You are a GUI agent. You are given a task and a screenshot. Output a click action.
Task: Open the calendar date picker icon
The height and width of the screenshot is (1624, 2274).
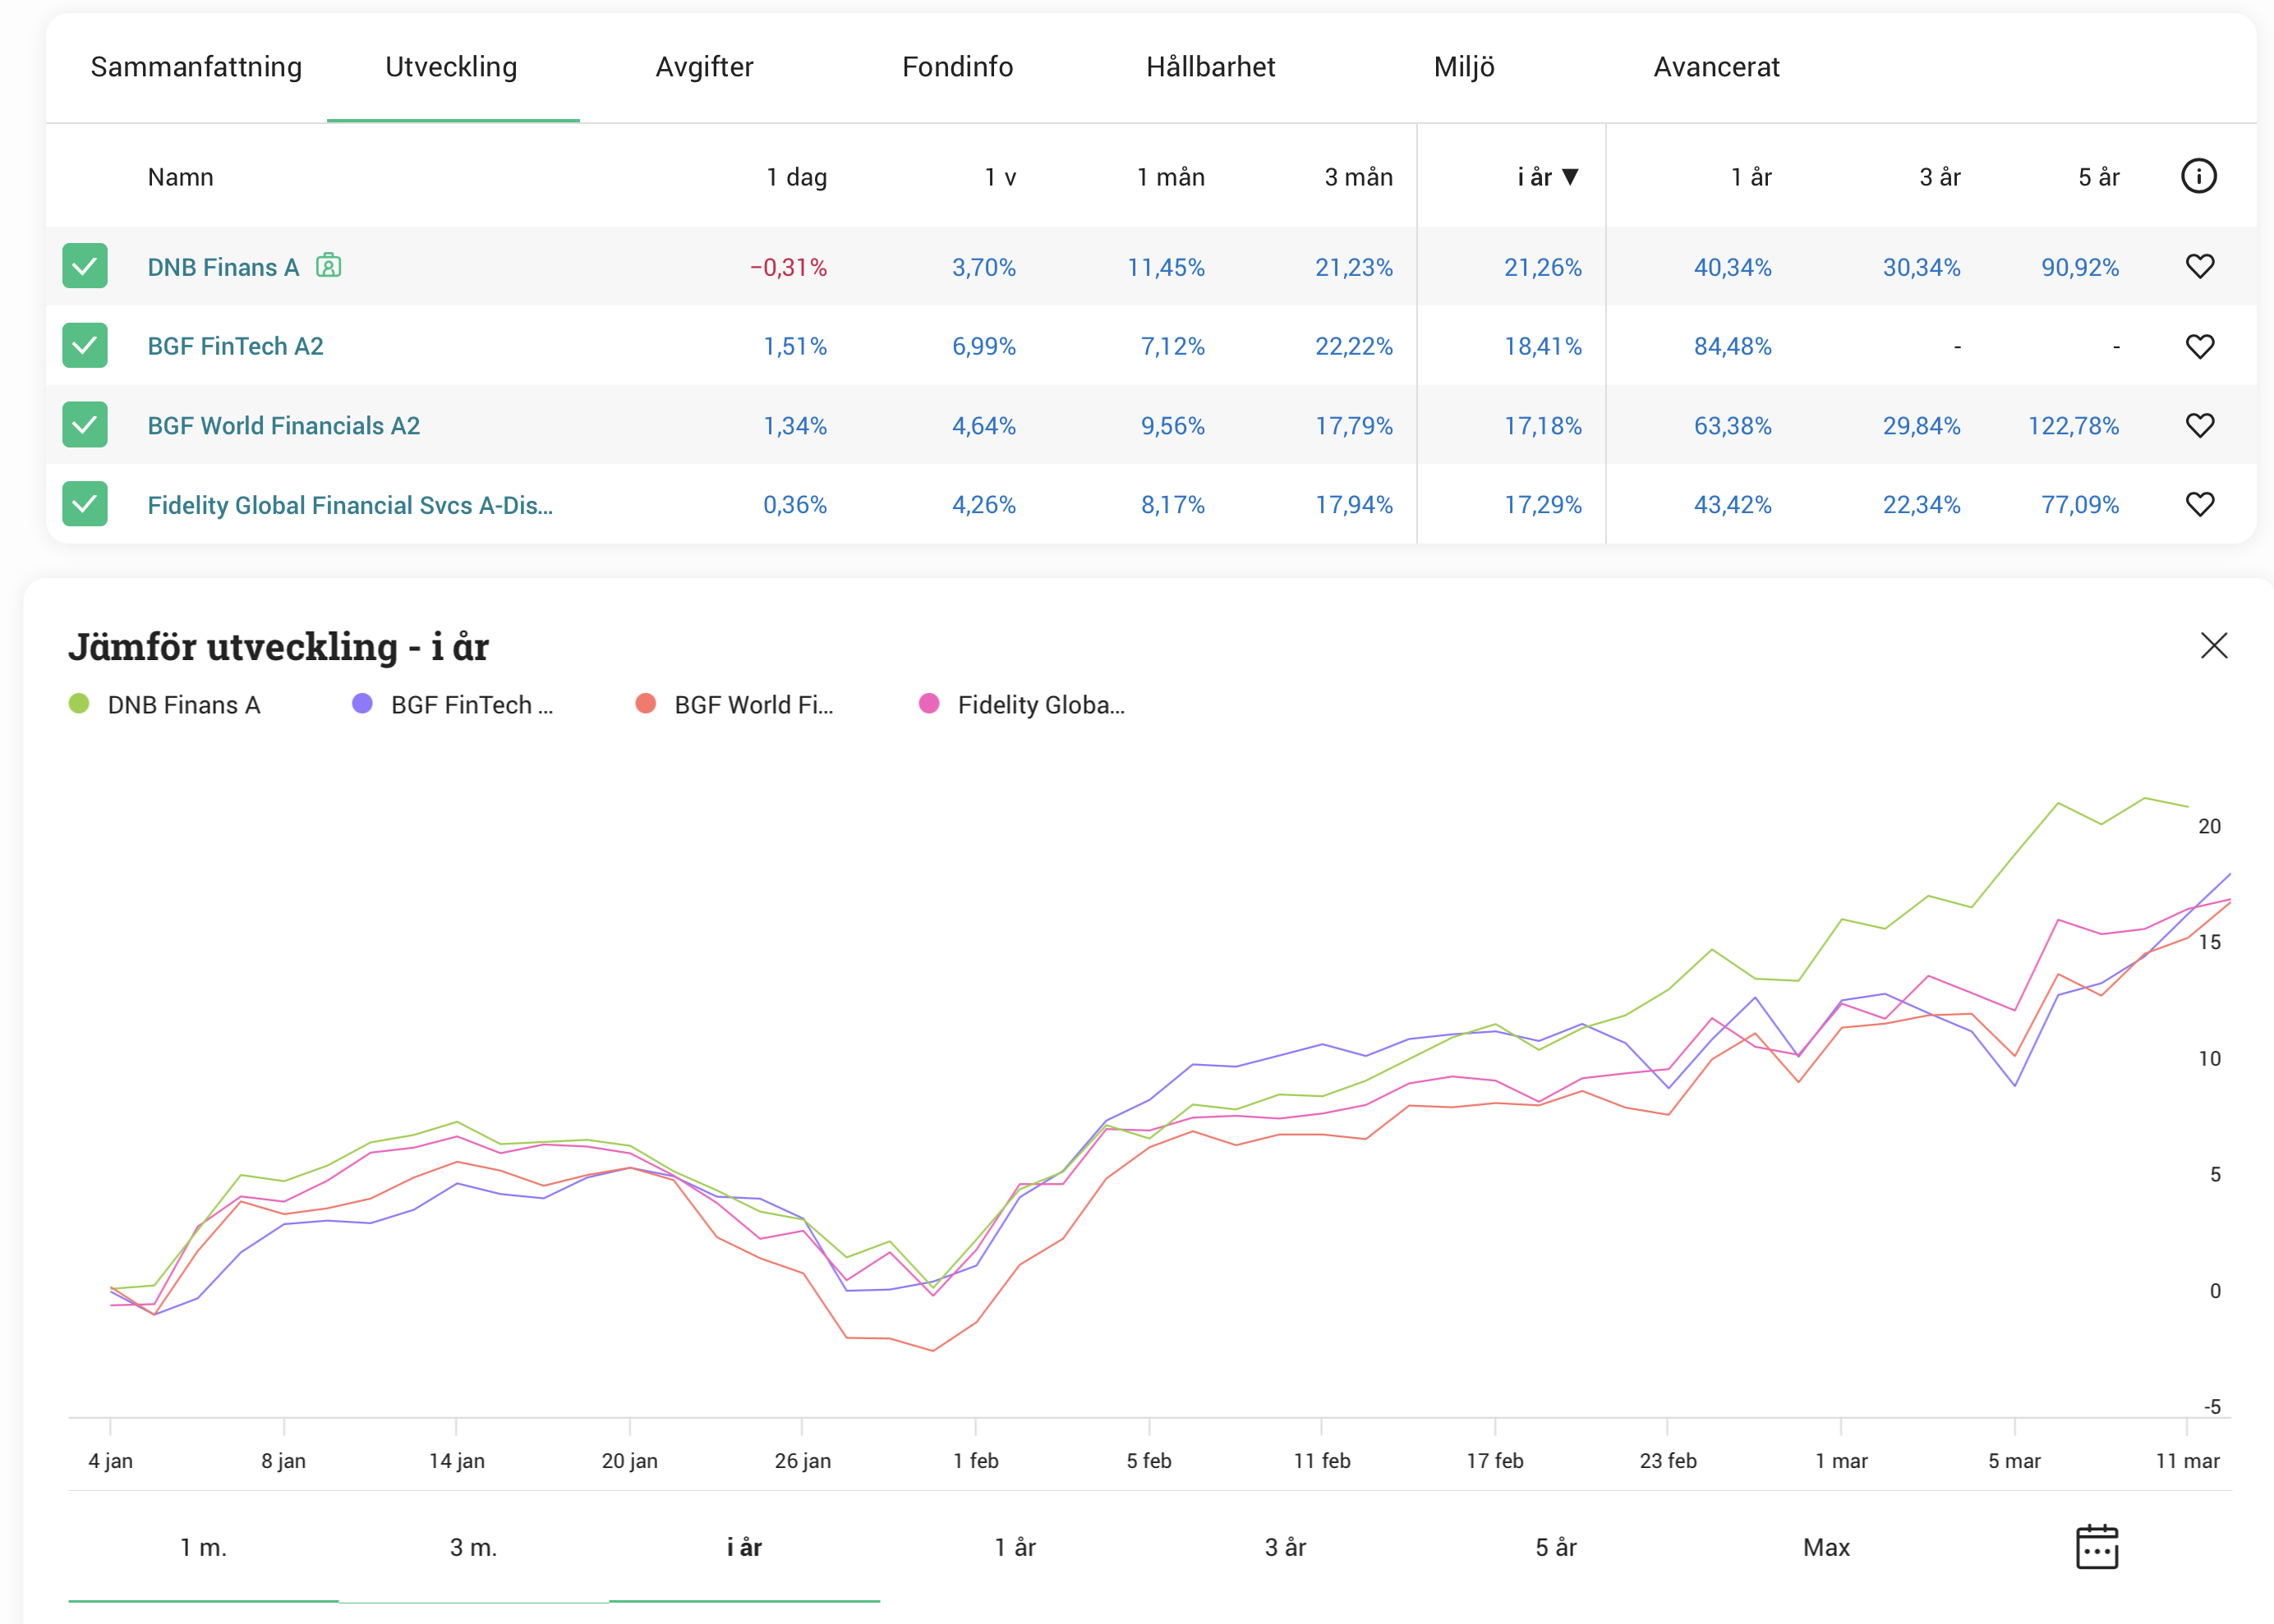tap(2096, 1547)
